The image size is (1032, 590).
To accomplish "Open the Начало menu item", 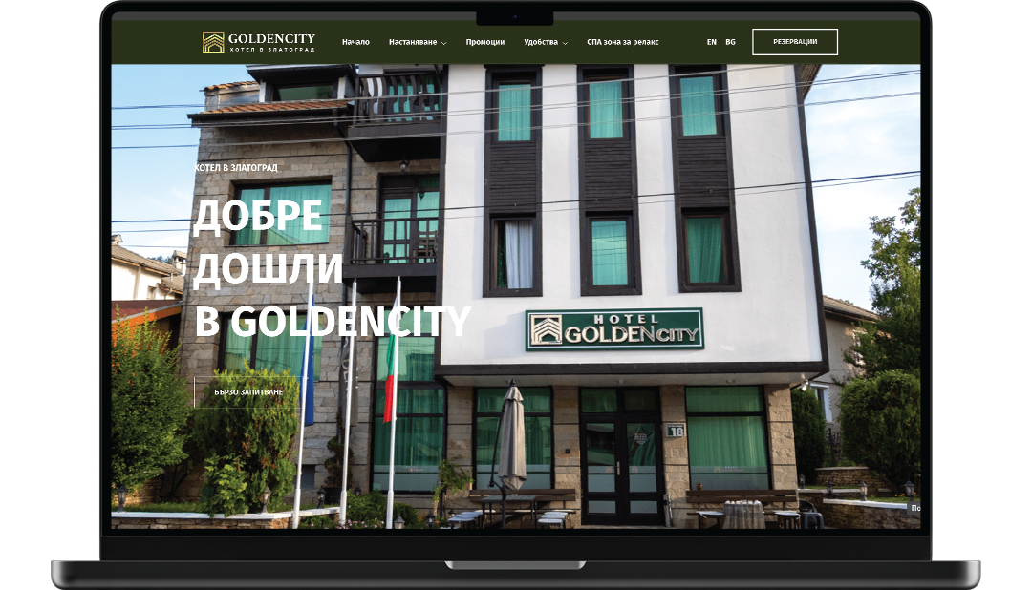I will pyautogui.click(x=355, y=42).
